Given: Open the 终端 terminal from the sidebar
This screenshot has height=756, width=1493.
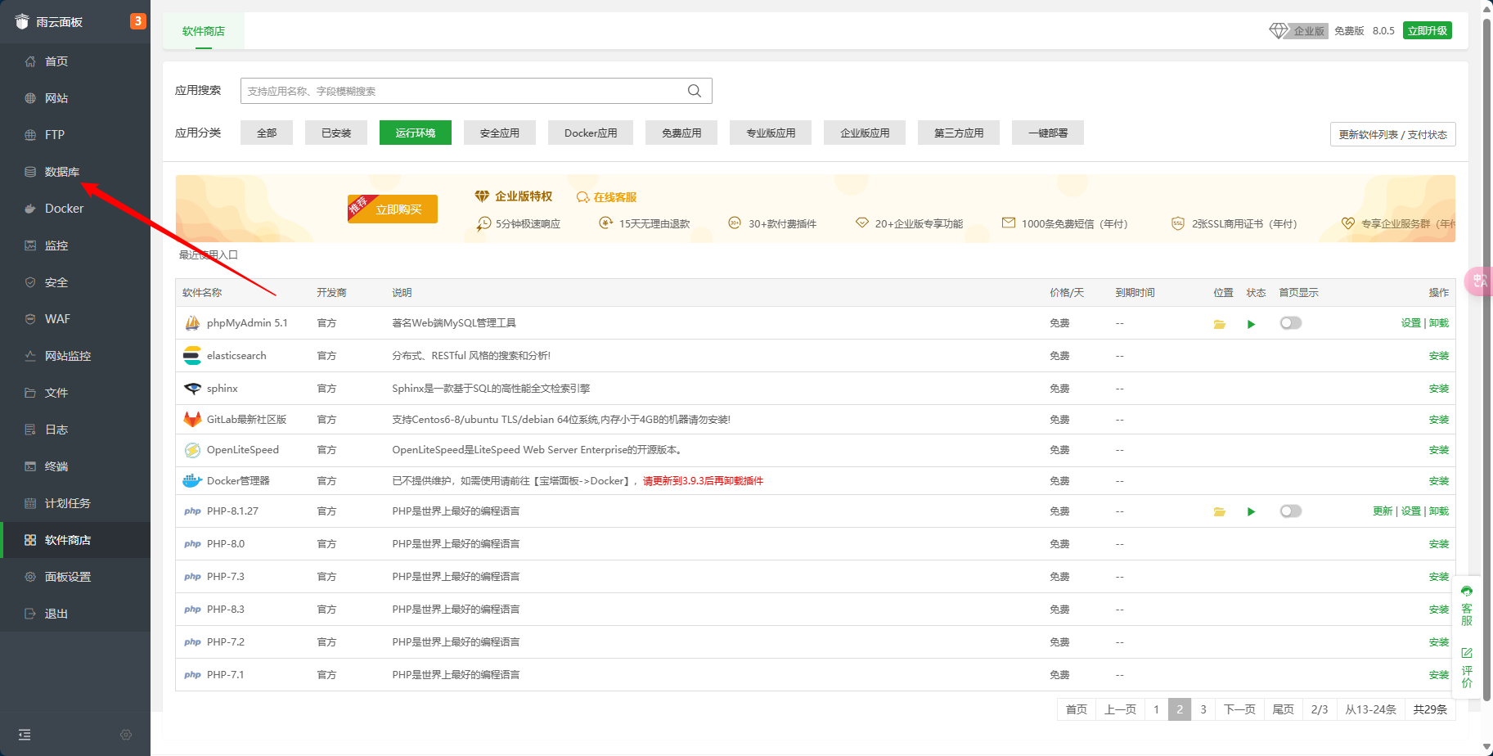Looking at the screenshot, I should [56, 466].
